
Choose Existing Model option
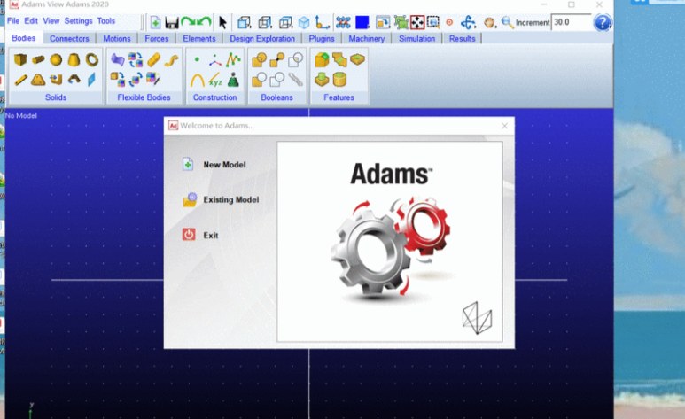[230, 200]
